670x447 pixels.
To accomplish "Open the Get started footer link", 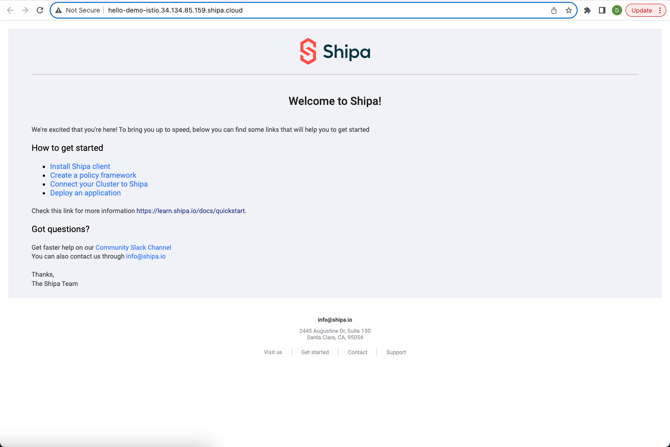I will 315,352.
